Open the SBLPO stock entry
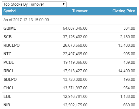 point(69,80)
